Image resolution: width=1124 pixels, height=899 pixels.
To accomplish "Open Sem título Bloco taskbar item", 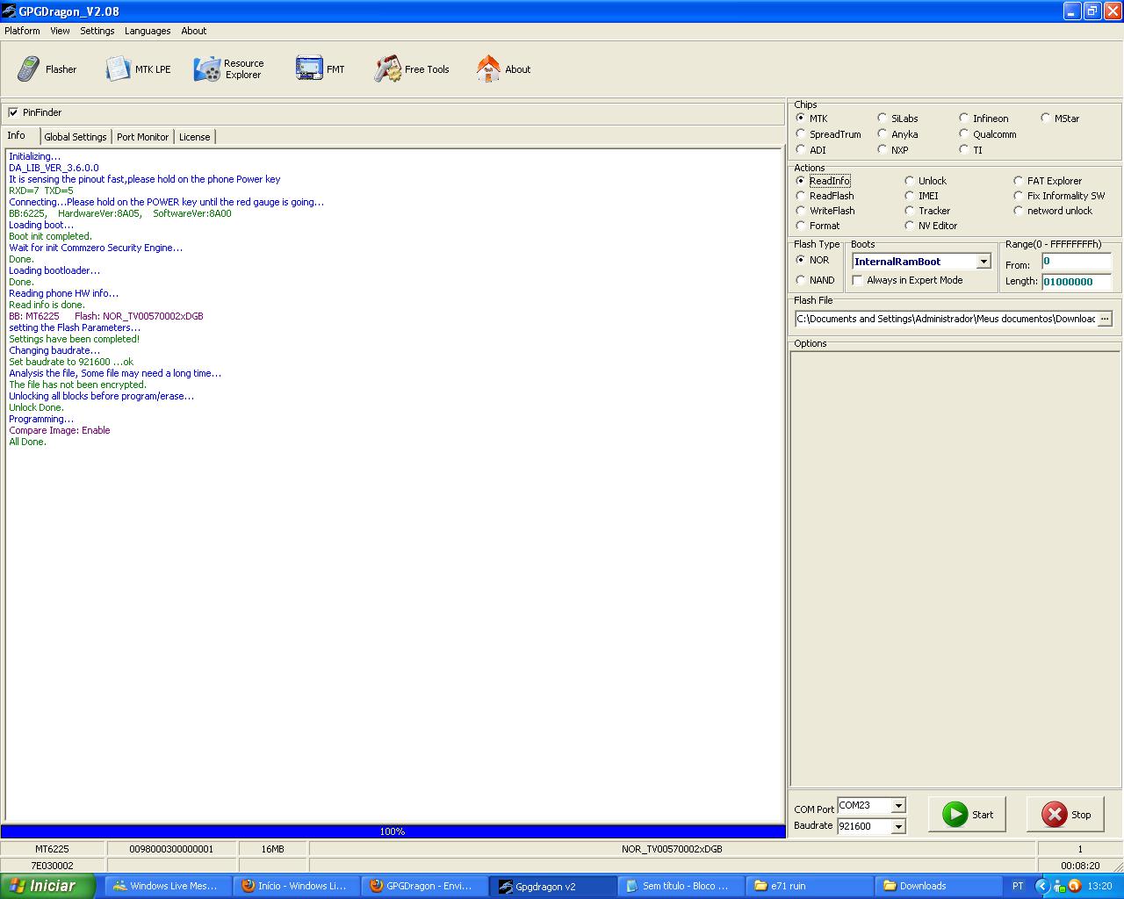I will coord(680,886).
